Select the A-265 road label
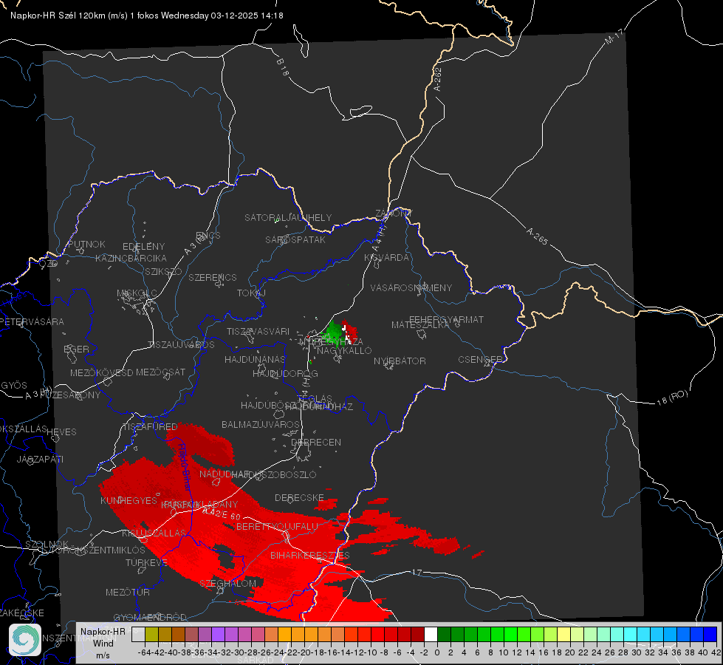The width and height of the screenshot is (723, 665). pyautogui.click(x=537, y=236)
